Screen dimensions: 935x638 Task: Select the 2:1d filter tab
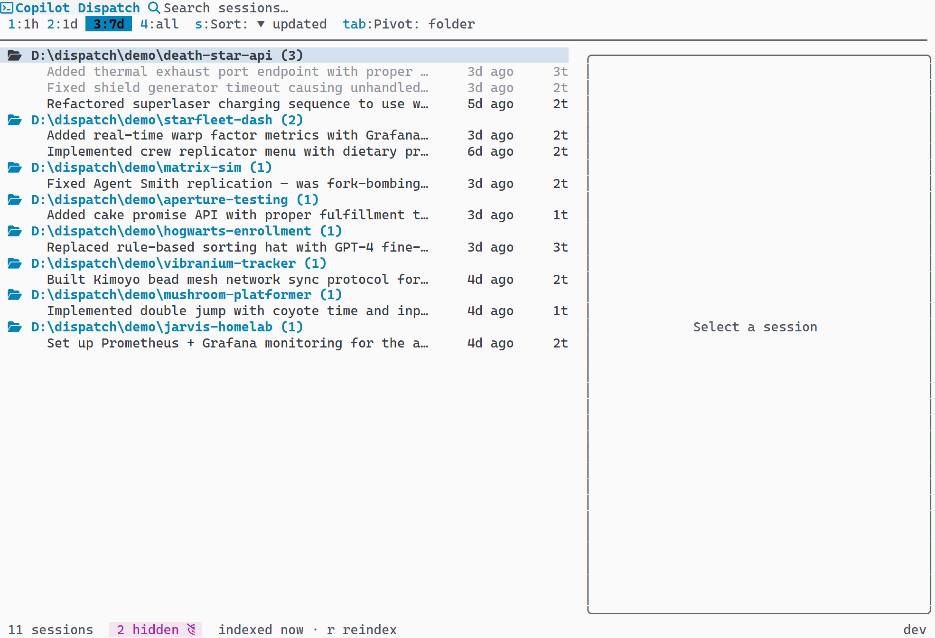point(62,24)
